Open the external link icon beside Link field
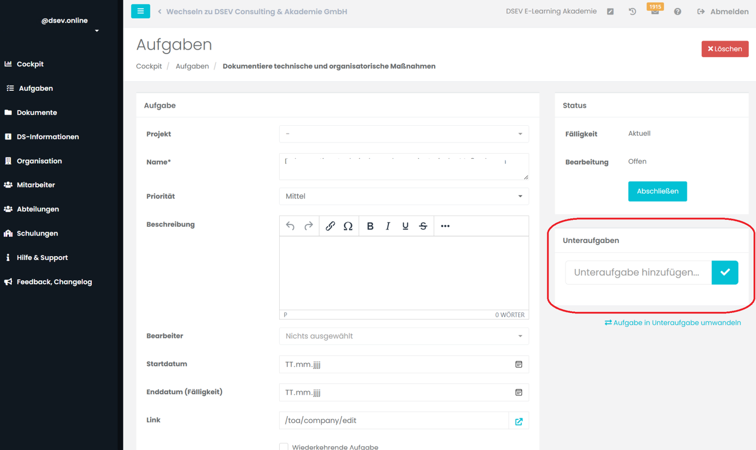Image resolution: width=756 pixels, height=450 pixels. tap(518, 421)
